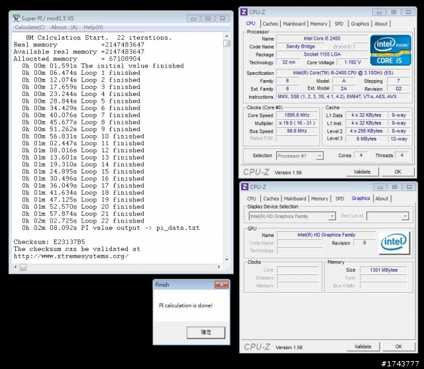Open the Help(H) menu in Super PI
424x369 pixels.
tap(93, 27)
